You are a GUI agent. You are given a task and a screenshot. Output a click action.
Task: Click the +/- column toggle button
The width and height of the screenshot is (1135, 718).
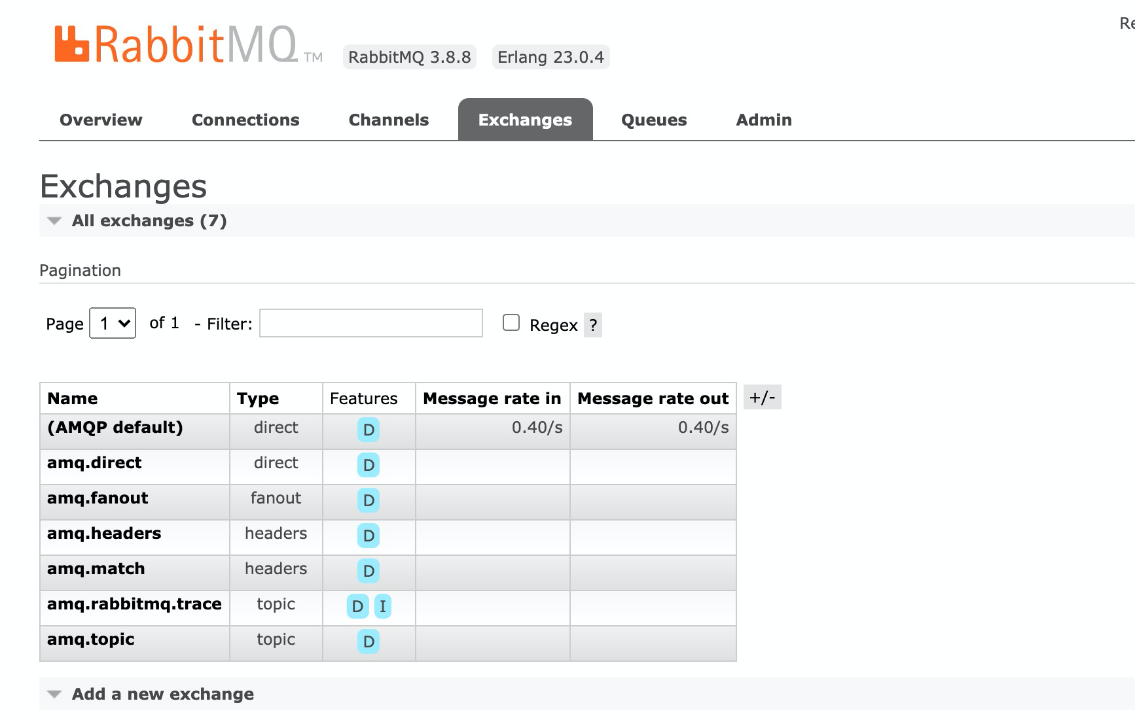click(763, 396)
